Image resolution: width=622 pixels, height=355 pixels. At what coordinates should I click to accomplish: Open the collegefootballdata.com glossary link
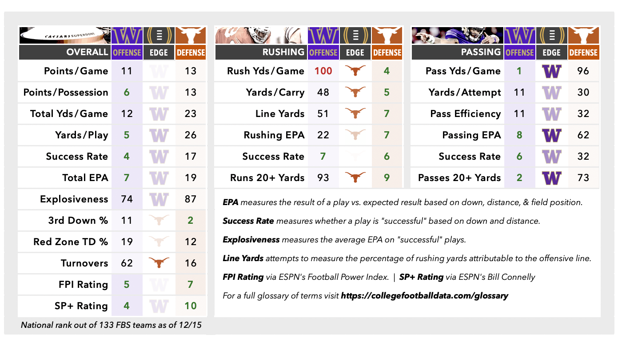[424, 295]
